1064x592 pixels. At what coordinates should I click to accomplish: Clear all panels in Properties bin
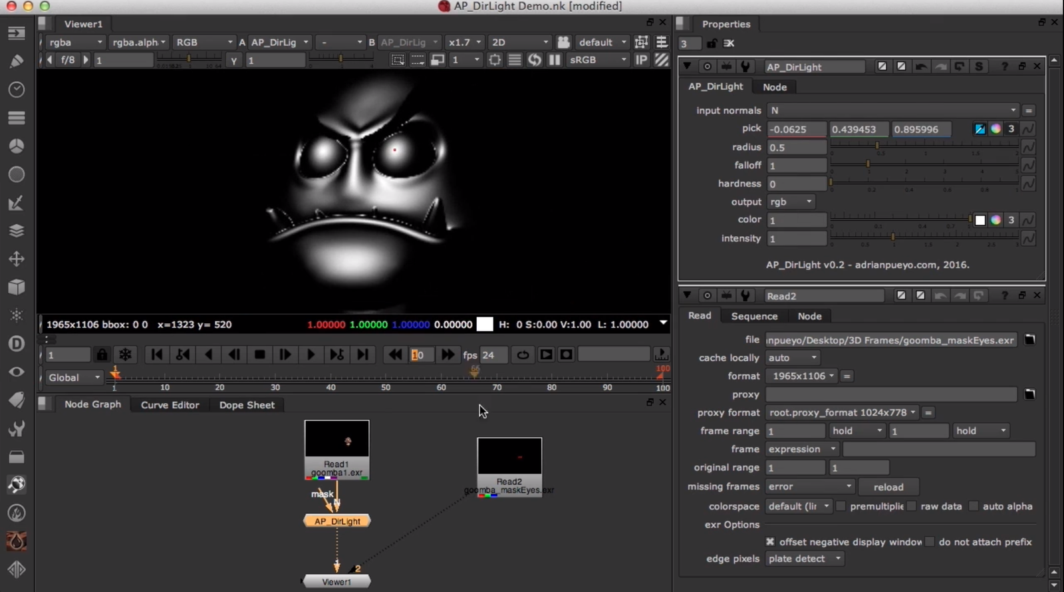click(x=729, y=43)
